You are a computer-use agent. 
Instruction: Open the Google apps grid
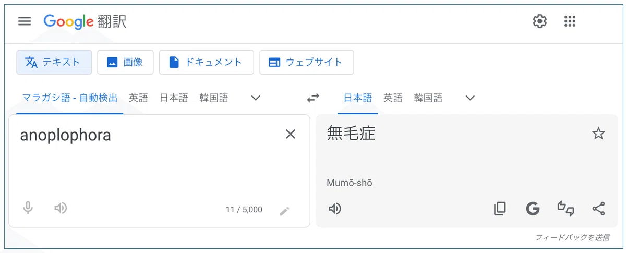[x=570, y=21]
